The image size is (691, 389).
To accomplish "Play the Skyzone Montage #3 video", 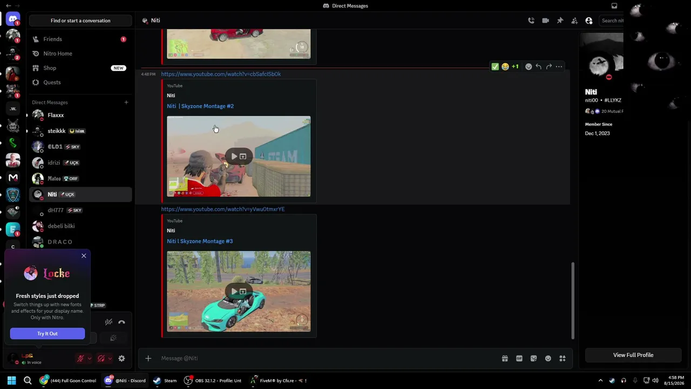I will (x=234, y=292).
